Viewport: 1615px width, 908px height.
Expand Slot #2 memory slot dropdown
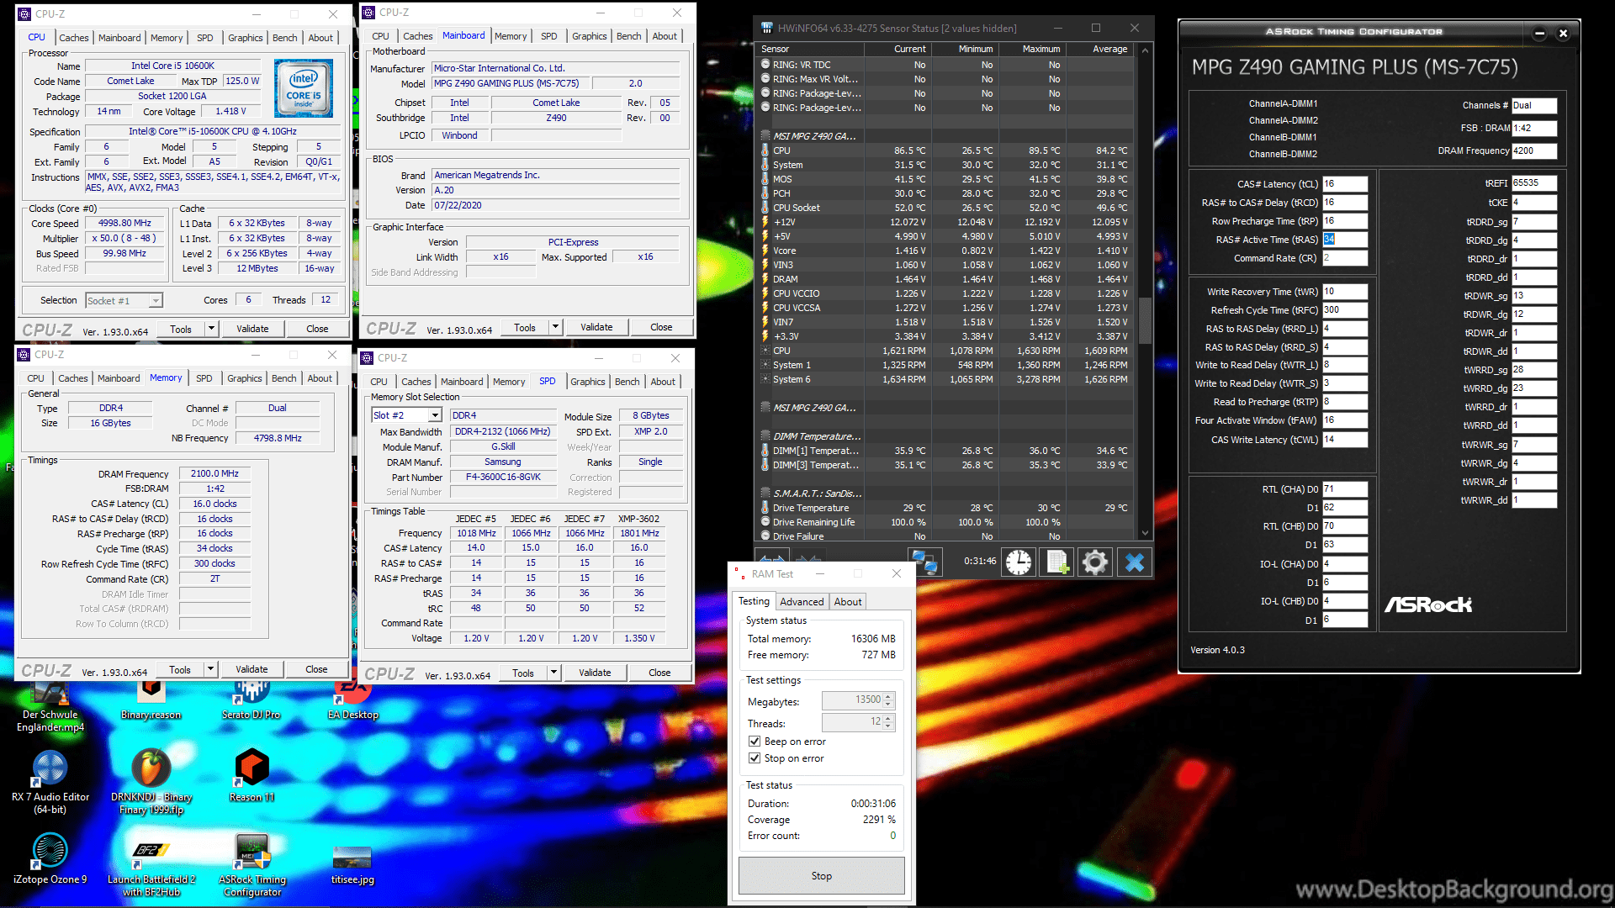click(x=435, y=415)
